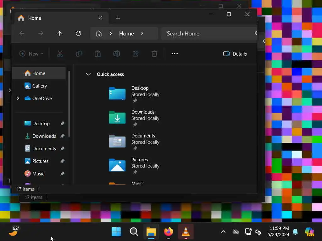Select Documents folder icon in Quick access

pyautogui.click(x=117, y=141)
